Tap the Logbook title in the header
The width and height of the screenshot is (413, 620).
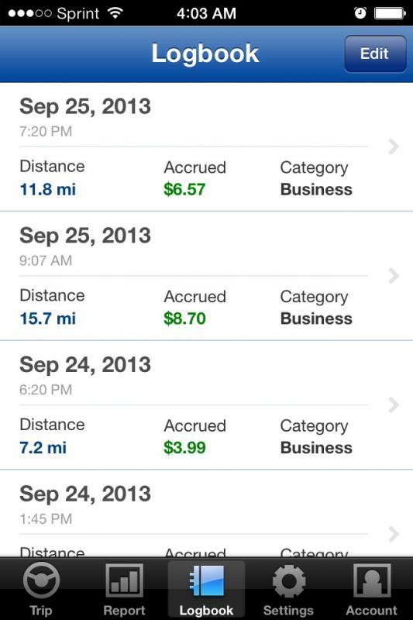[205, 54]
